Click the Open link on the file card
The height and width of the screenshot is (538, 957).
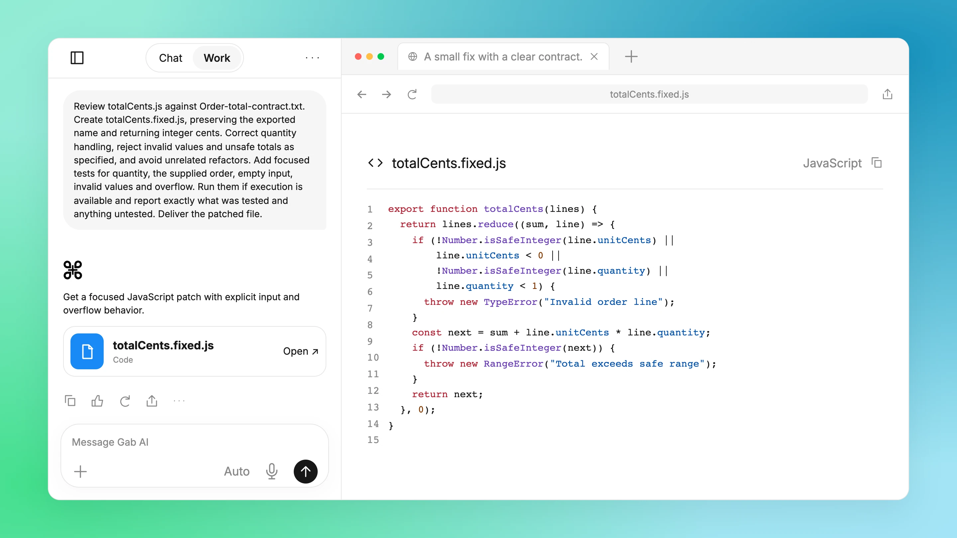(x=300, y=351)
